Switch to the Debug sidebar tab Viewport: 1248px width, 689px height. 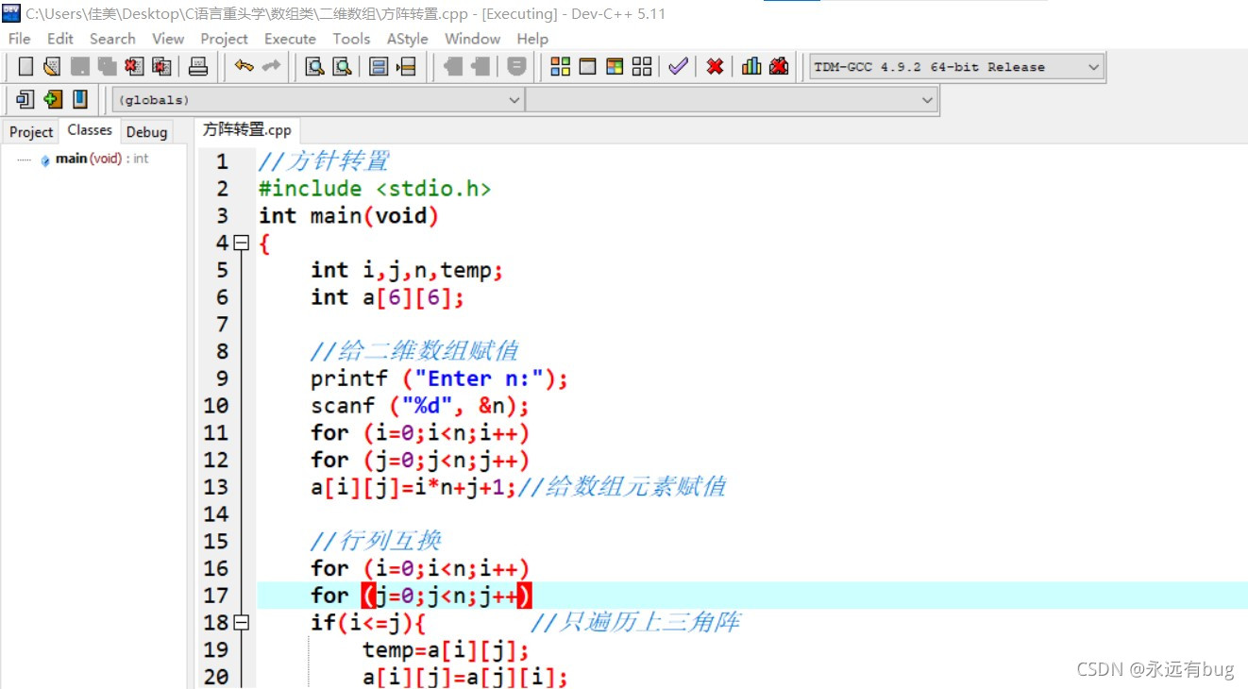point(146,132)
